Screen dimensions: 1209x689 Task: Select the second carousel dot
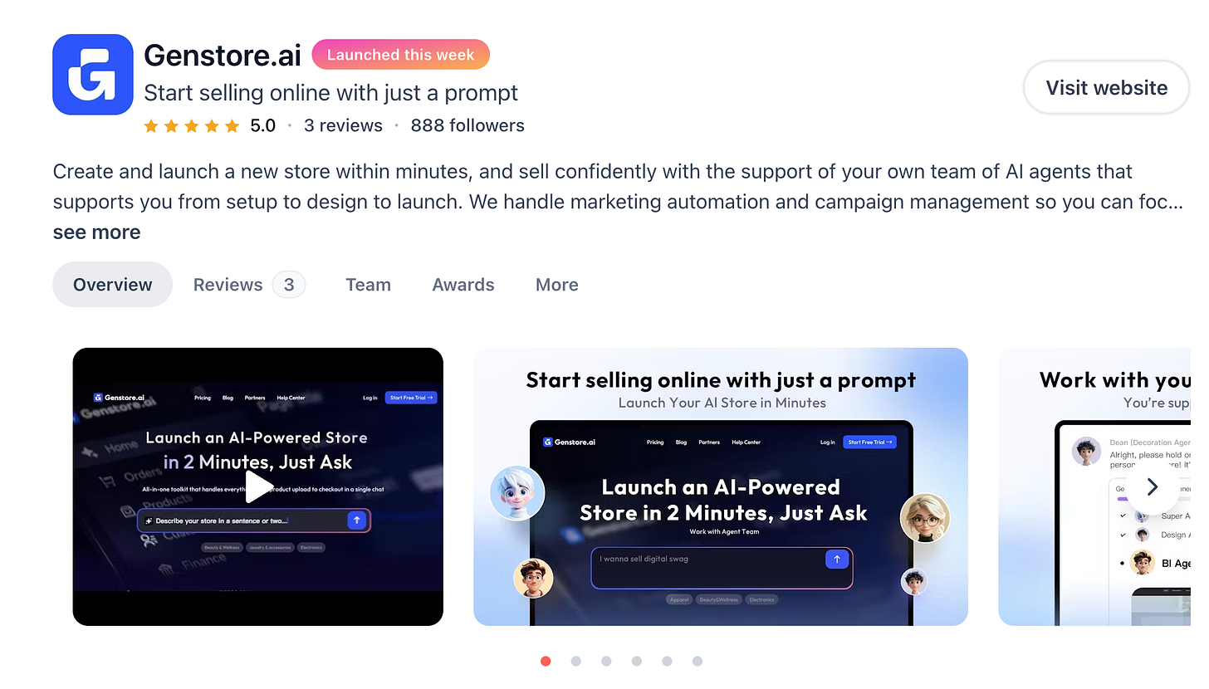click(x=575, y=662)
